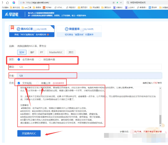Open the 自媒体 bookmark folder

point(37,7)
